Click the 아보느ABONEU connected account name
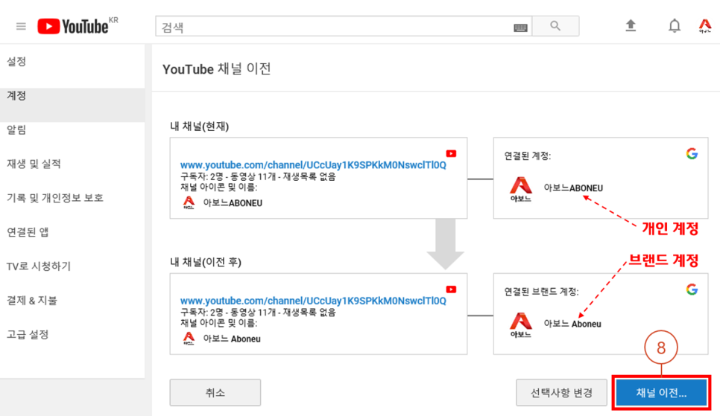This screenshot has width=720, height=416. pos(573,188)
